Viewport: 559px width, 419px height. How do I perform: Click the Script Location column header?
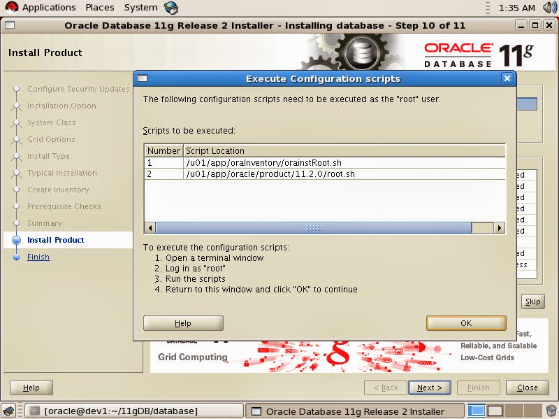[344, 150]
